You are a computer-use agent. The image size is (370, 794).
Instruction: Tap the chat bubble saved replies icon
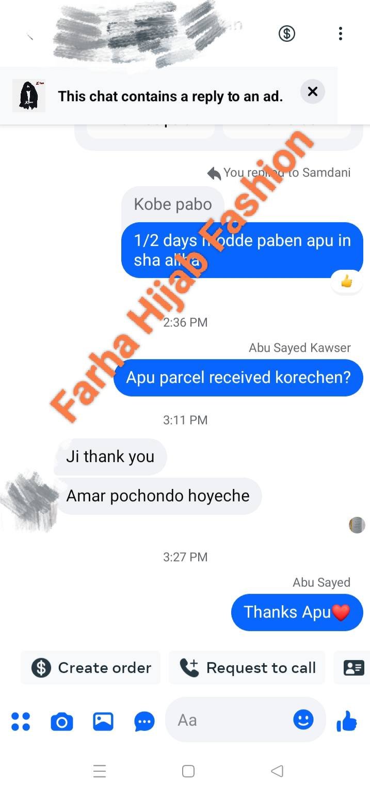click(144, 721)
